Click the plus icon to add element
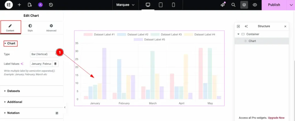 (x=19, y=5)
